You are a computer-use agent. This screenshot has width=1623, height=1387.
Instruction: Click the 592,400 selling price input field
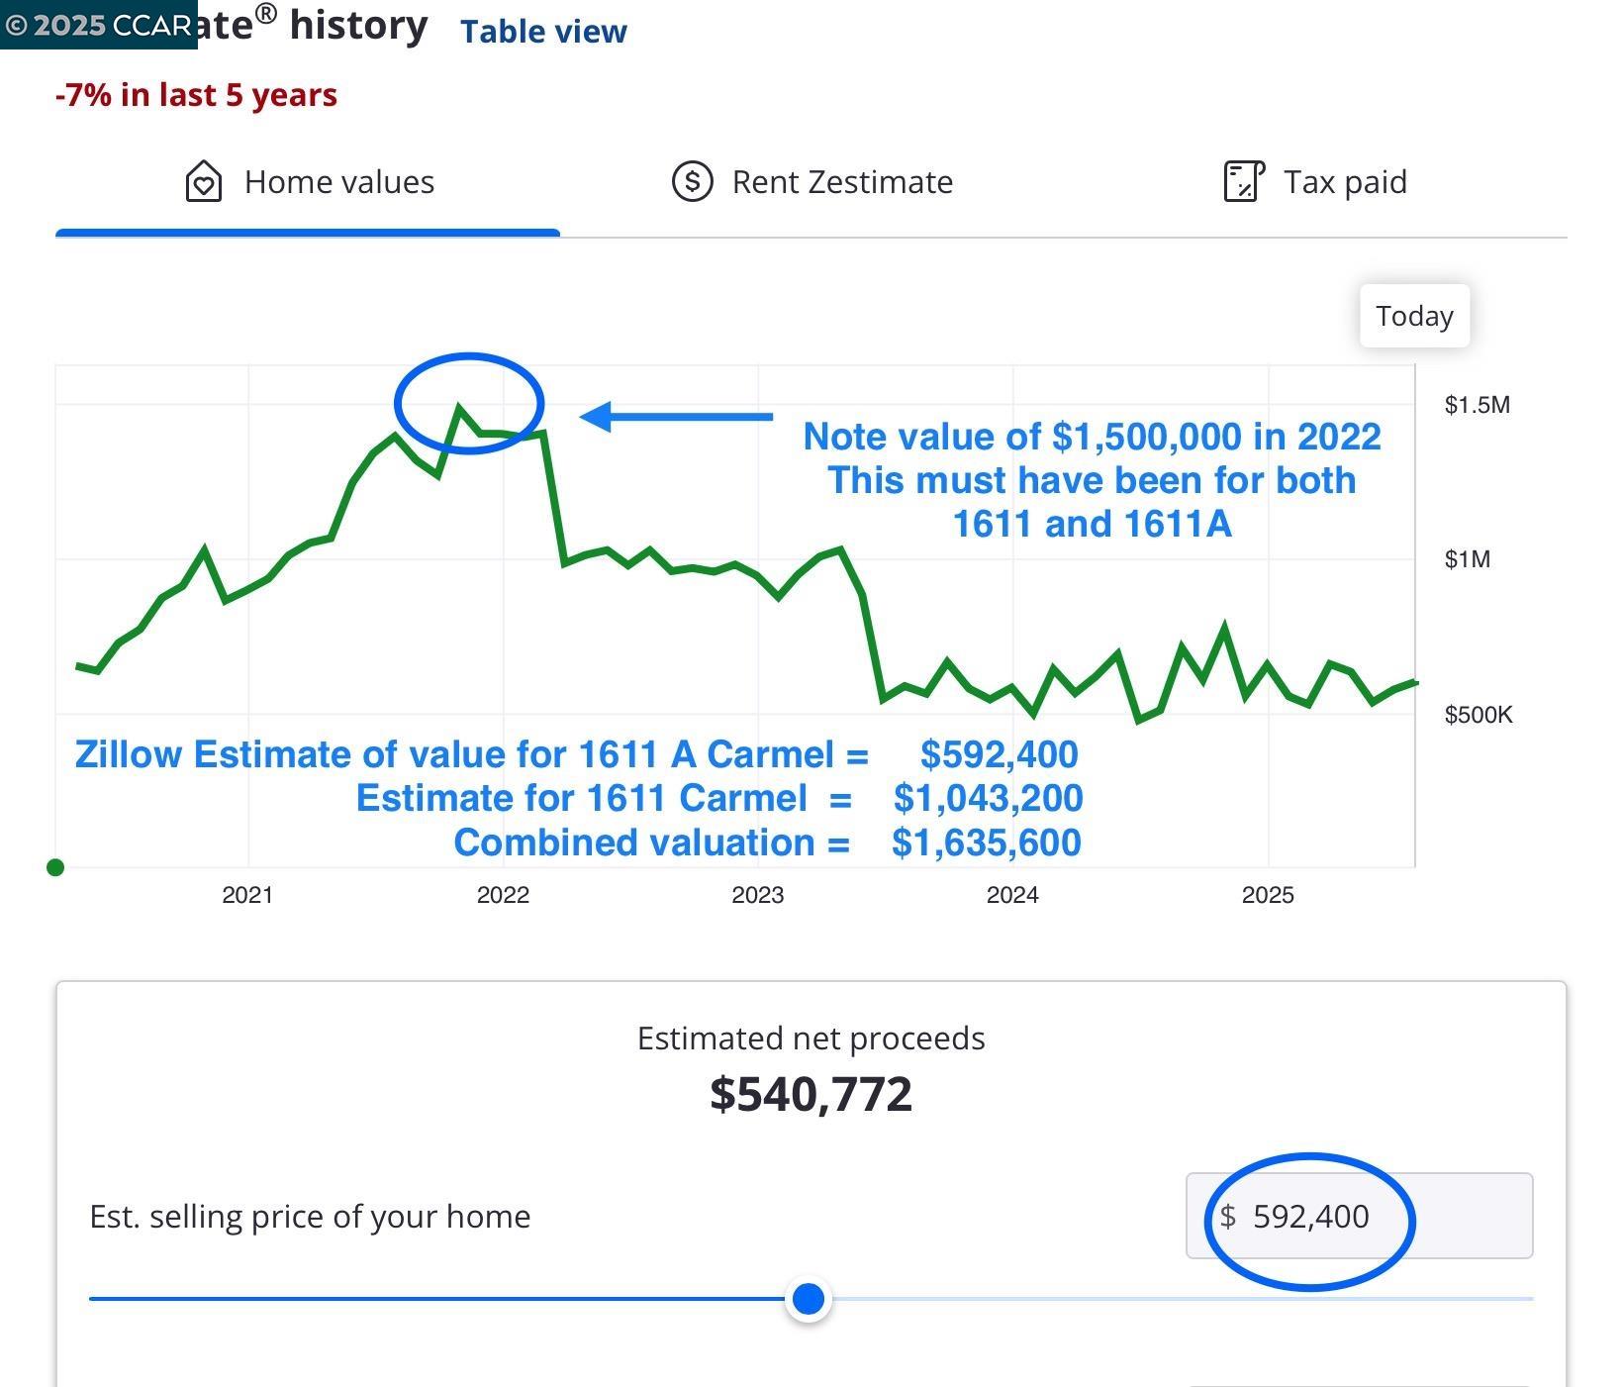(x=1359, y=1216)
